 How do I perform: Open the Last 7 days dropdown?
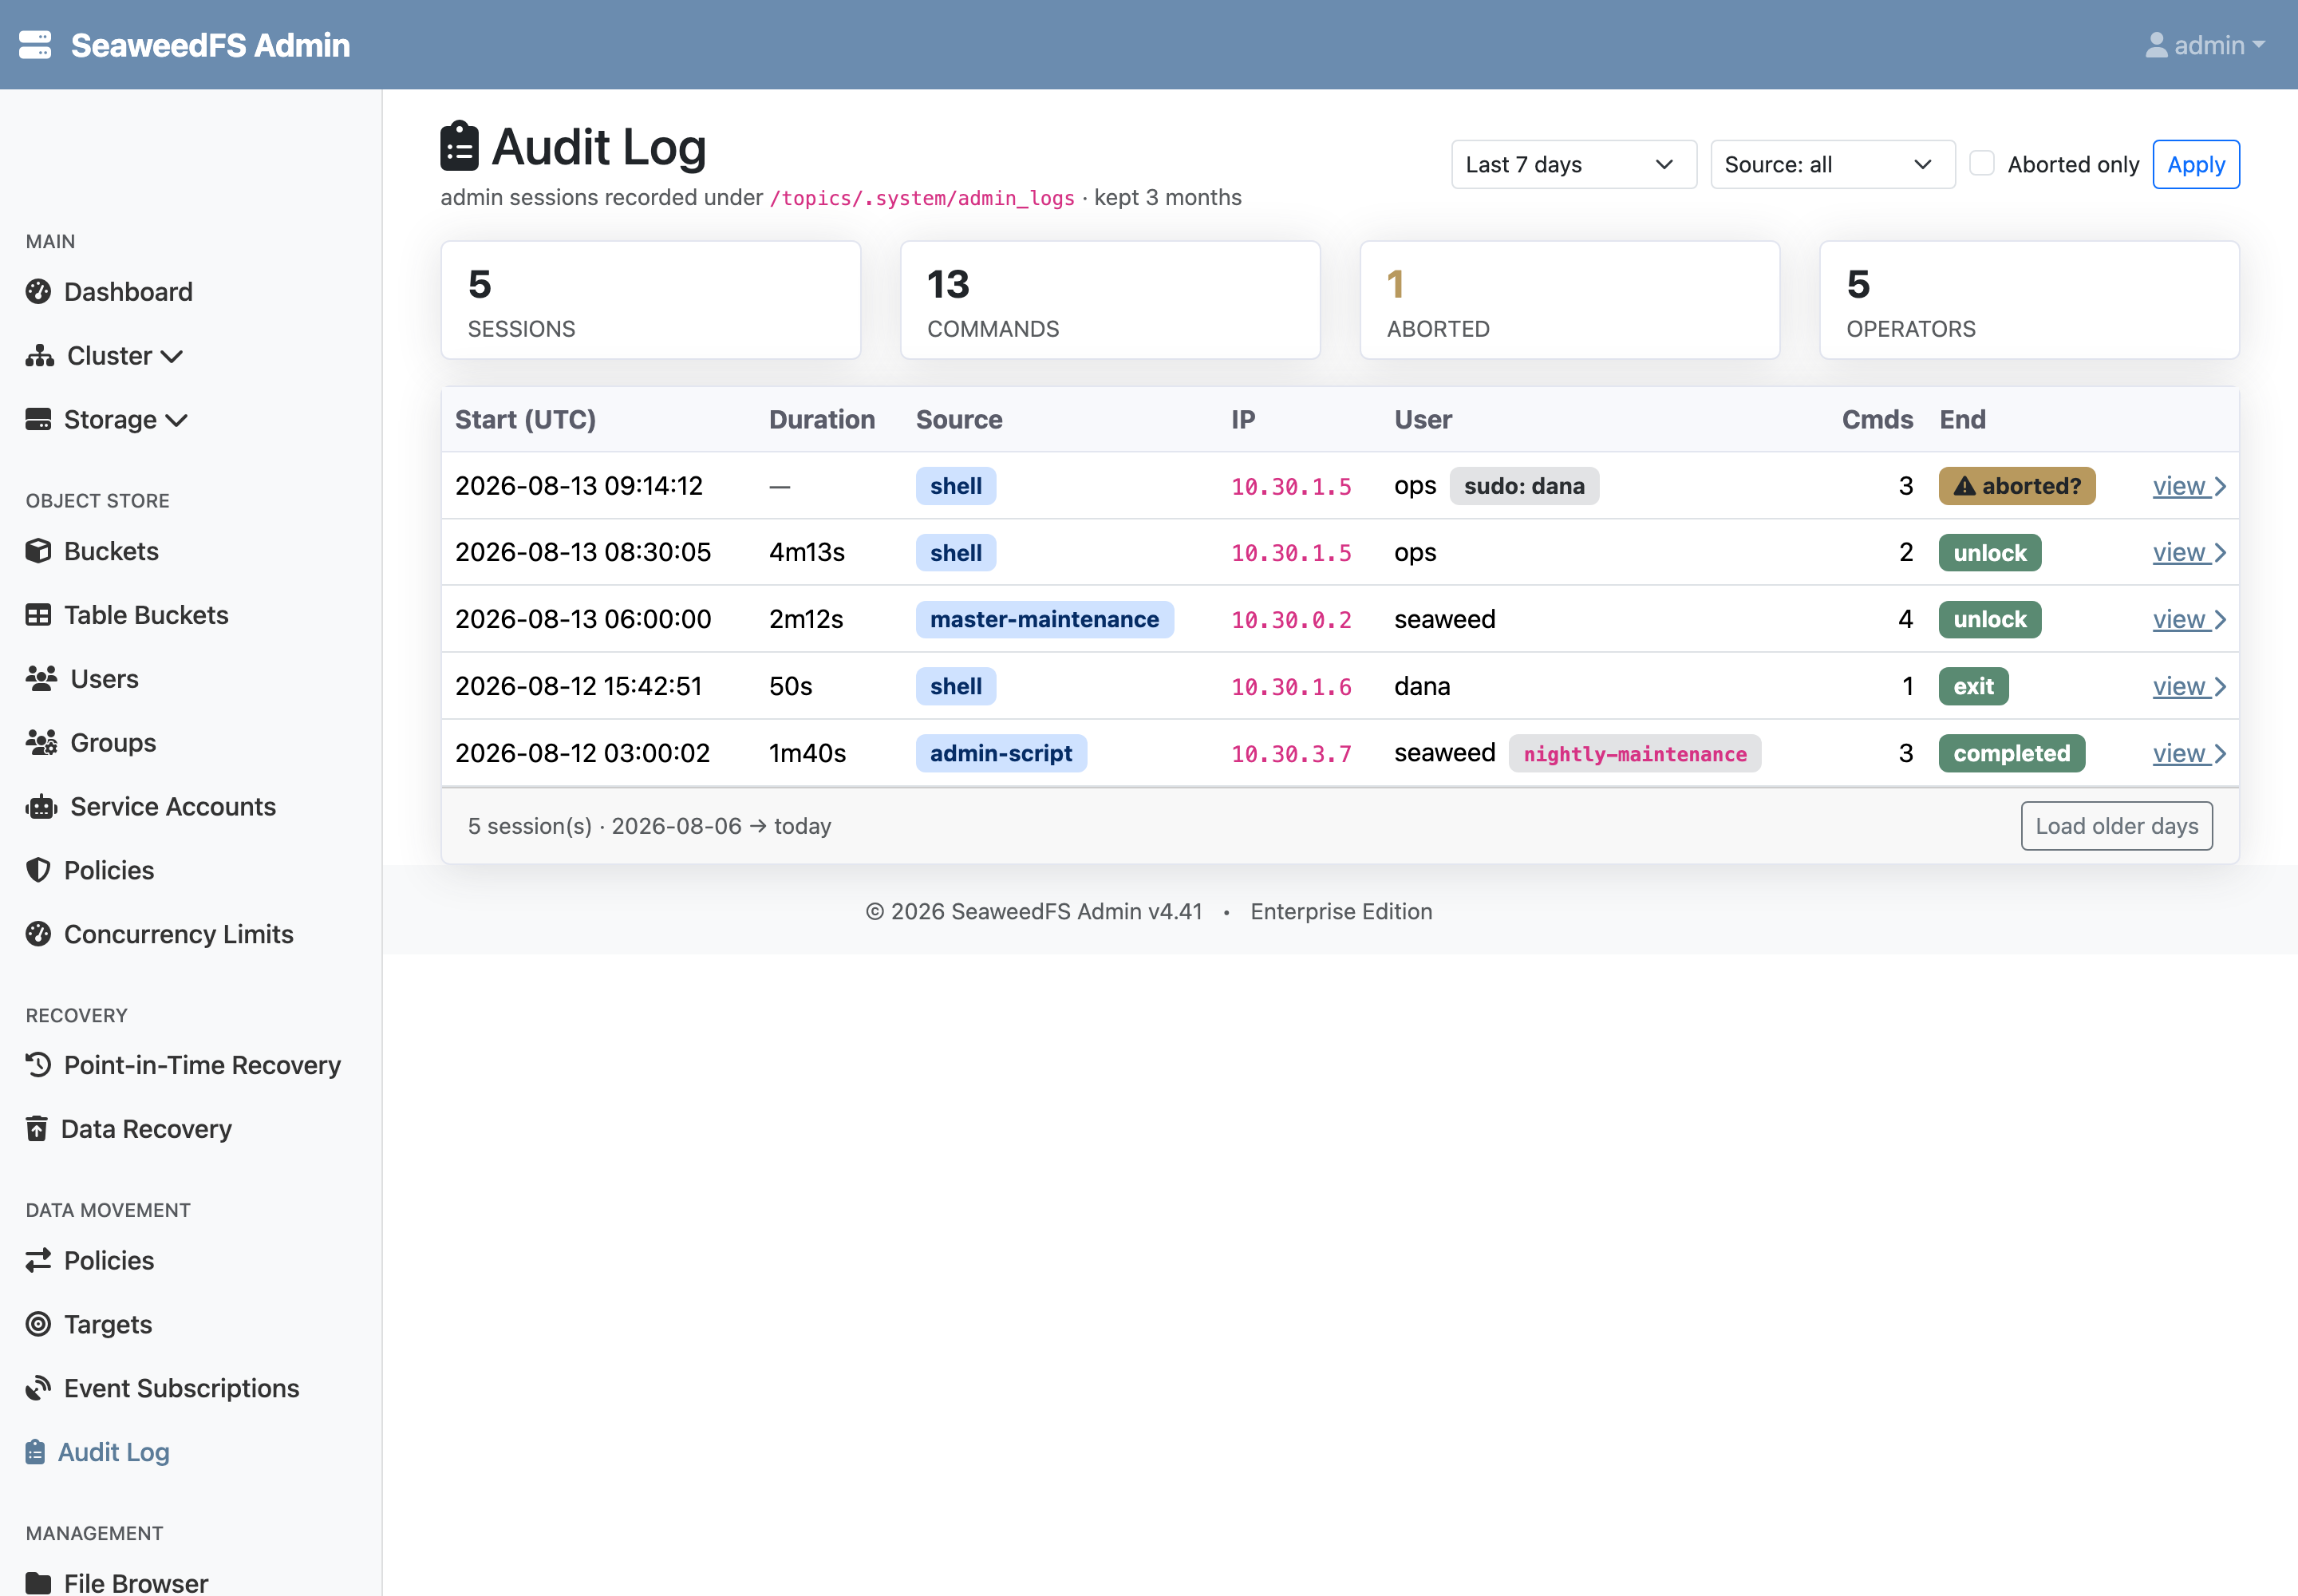tap(1573, 164)
